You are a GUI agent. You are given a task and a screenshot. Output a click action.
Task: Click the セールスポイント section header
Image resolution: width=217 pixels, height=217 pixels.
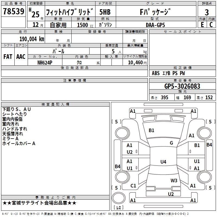182,32
